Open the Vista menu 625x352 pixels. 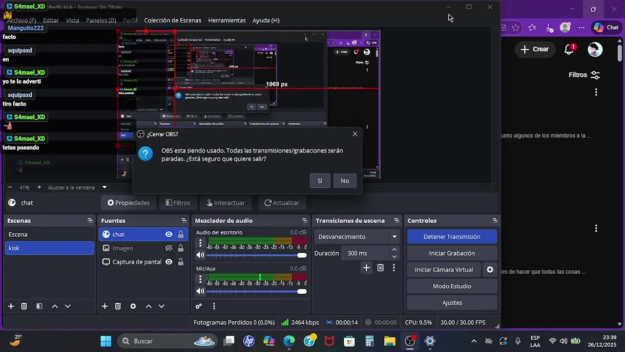(x=72, y=21)
